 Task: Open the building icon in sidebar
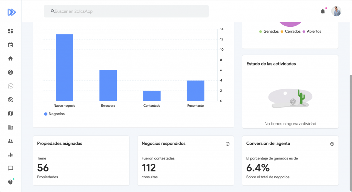pos(11,127)
